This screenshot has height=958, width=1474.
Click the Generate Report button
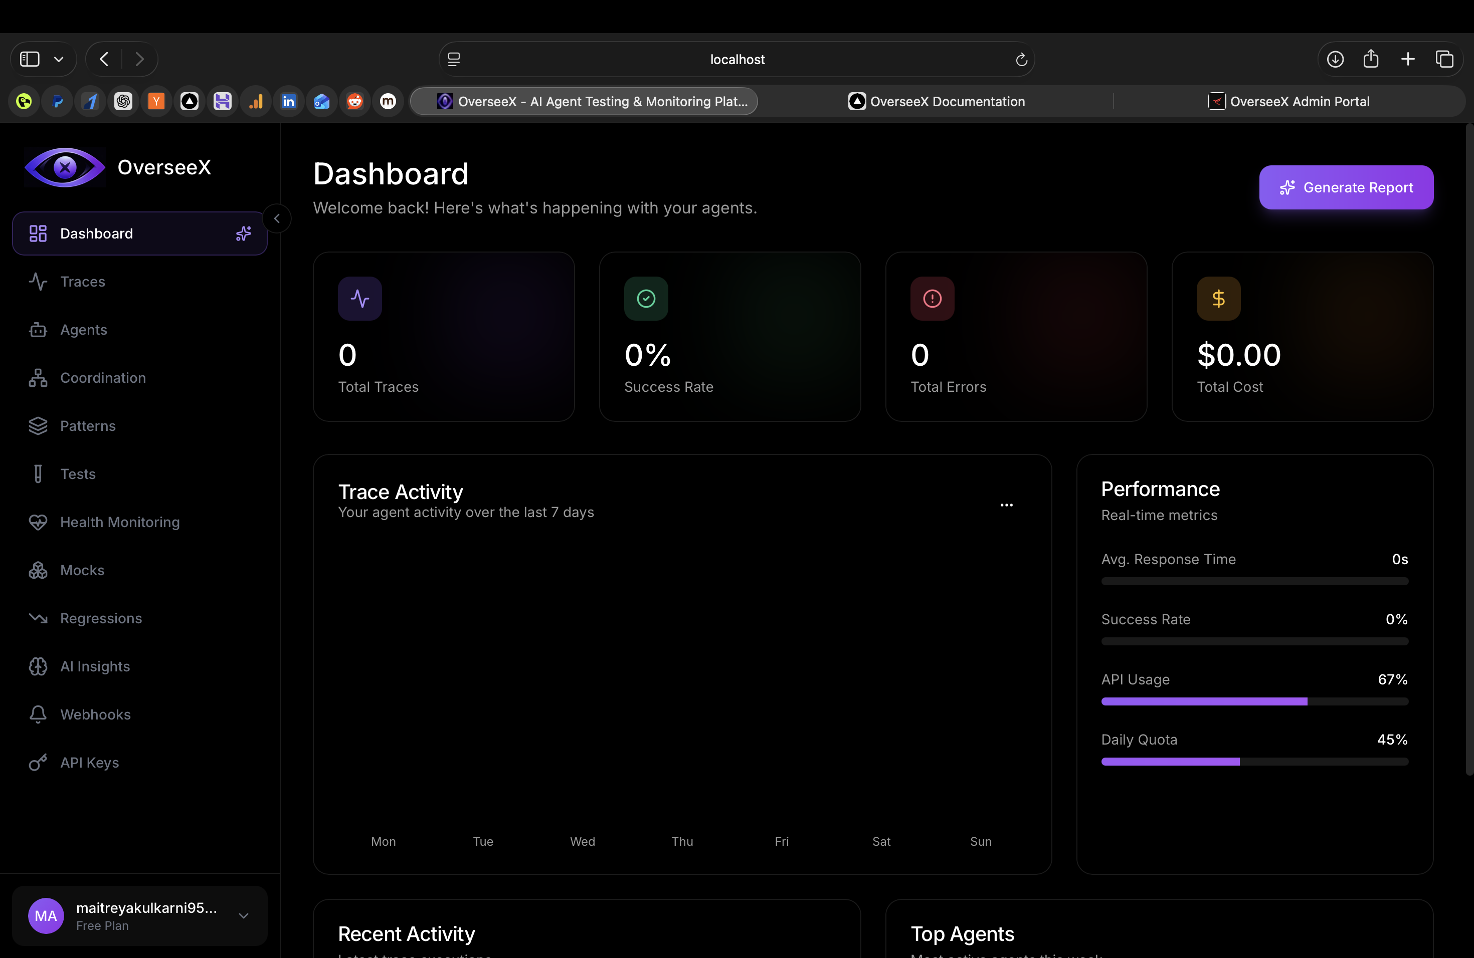coord(1347,187)
